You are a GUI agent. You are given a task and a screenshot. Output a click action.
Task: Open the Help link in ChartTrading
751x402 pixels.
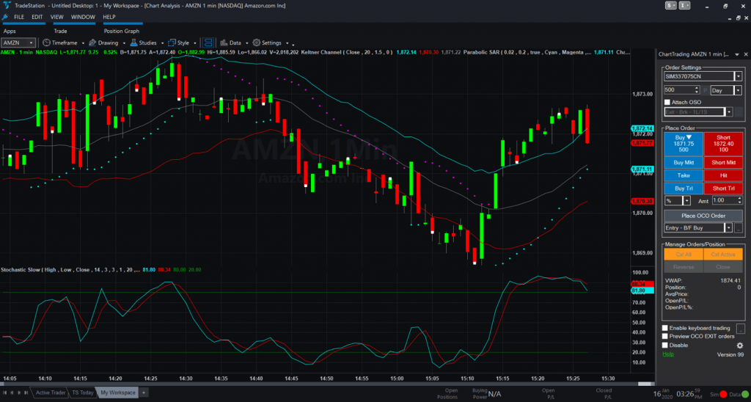tap(667, 354)
